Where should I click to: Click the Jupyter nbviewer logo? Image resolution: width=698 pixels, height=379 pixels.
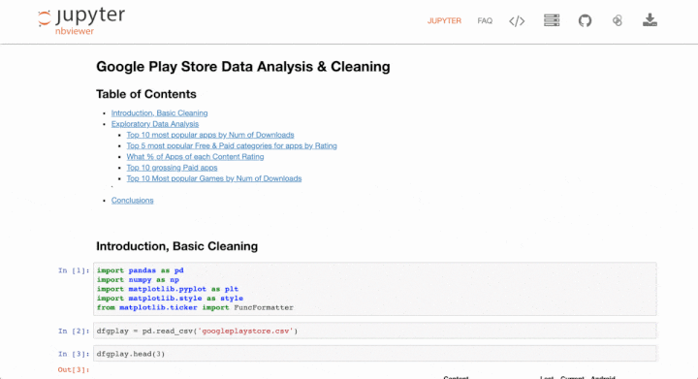(x=81, y=20)
